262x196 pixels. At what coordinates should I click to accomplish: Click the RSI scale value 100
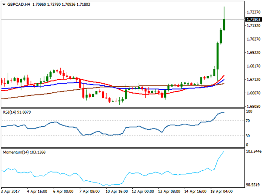coord(249,112)
